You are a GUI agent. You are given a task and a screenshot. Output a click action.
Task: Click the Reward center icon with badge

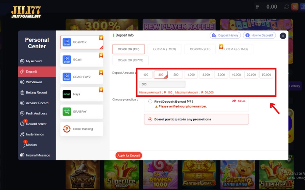pos(22,123)
